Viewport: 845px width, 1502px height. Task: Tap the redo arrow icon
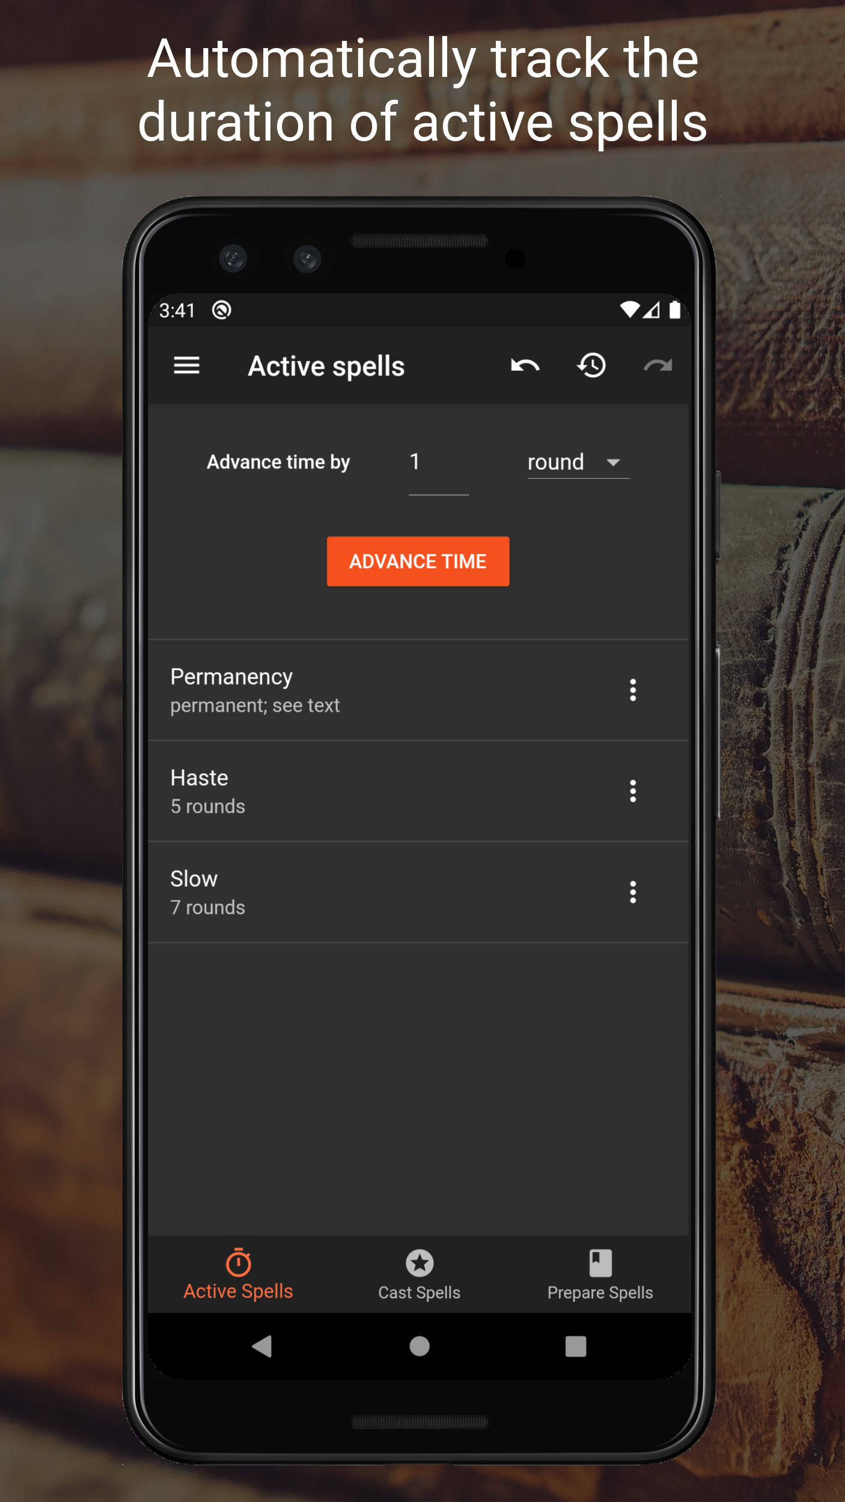pyautogui.click(x=658, y=365)
